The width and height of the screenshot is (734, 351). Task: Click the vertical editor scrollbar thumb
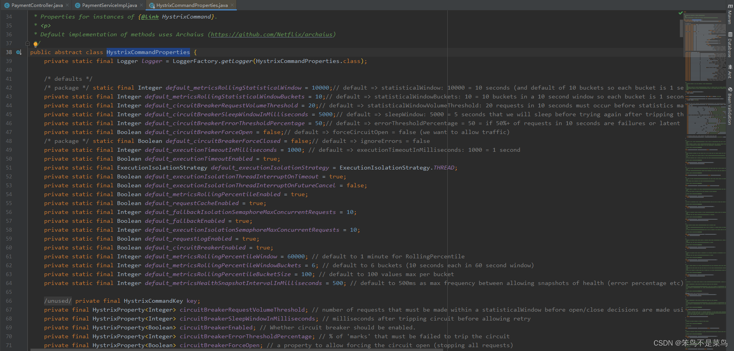[x=681, y=28]
